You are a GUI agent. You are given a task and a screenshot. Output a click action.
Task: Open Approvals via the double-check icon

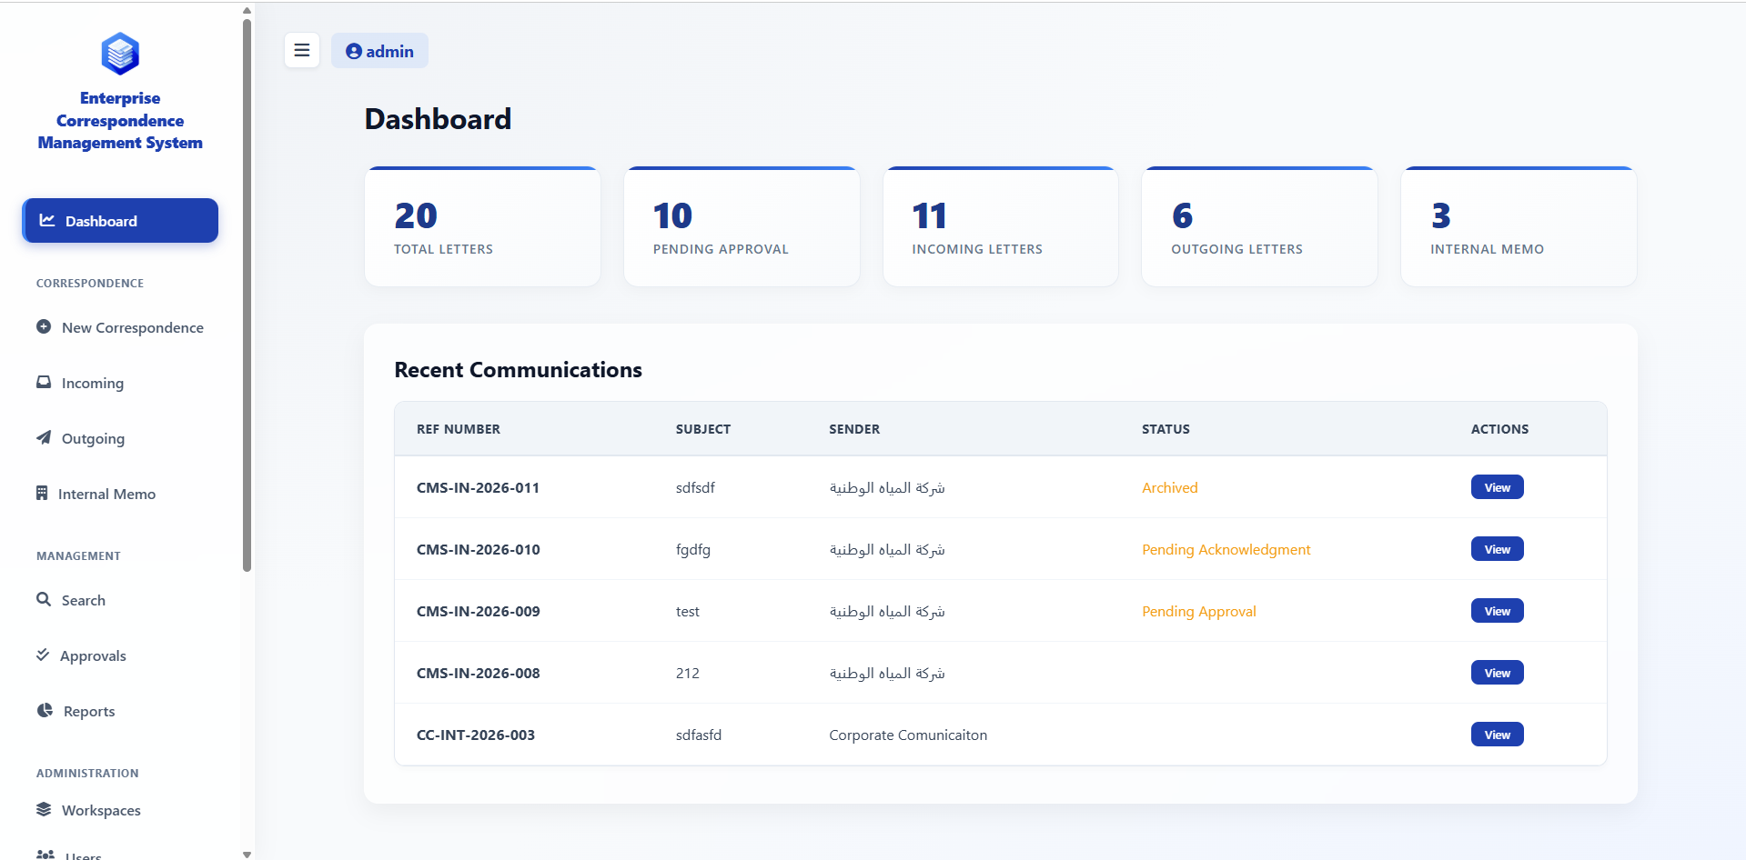(44, 655)
